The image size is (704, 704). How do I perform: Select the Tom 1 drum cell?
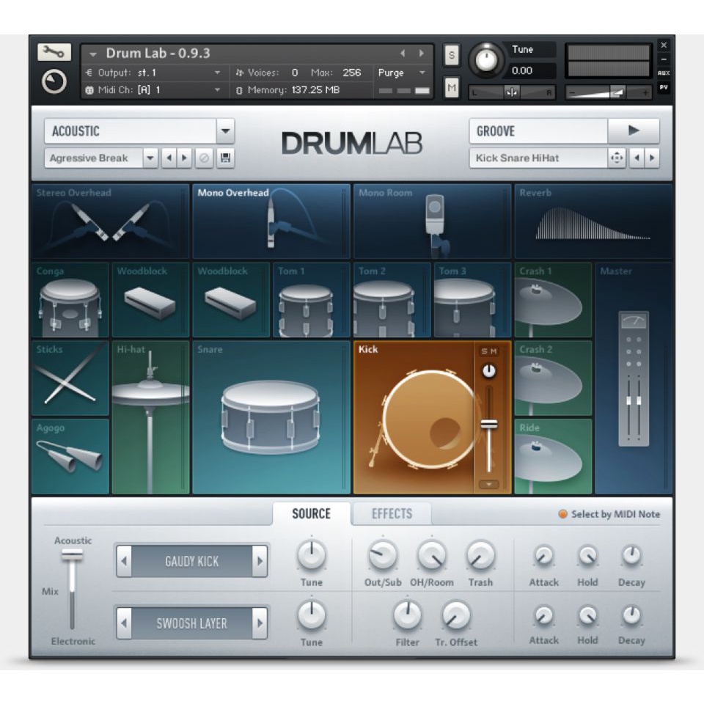click(311, 300)
